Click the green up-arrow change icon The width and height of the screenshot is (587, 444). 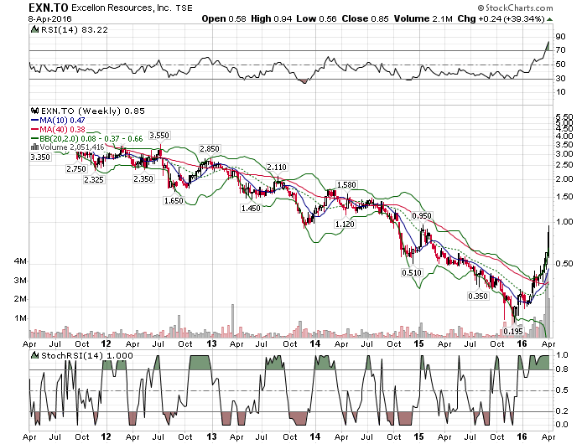coord(549,19)
